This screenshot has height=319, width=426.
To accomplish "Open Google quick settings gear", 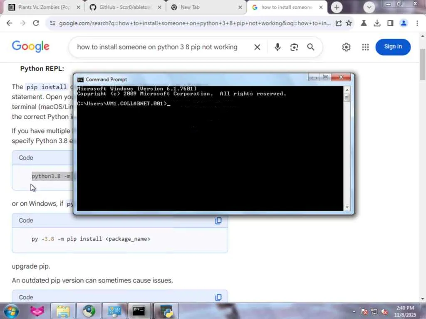I will coord(346,47).
